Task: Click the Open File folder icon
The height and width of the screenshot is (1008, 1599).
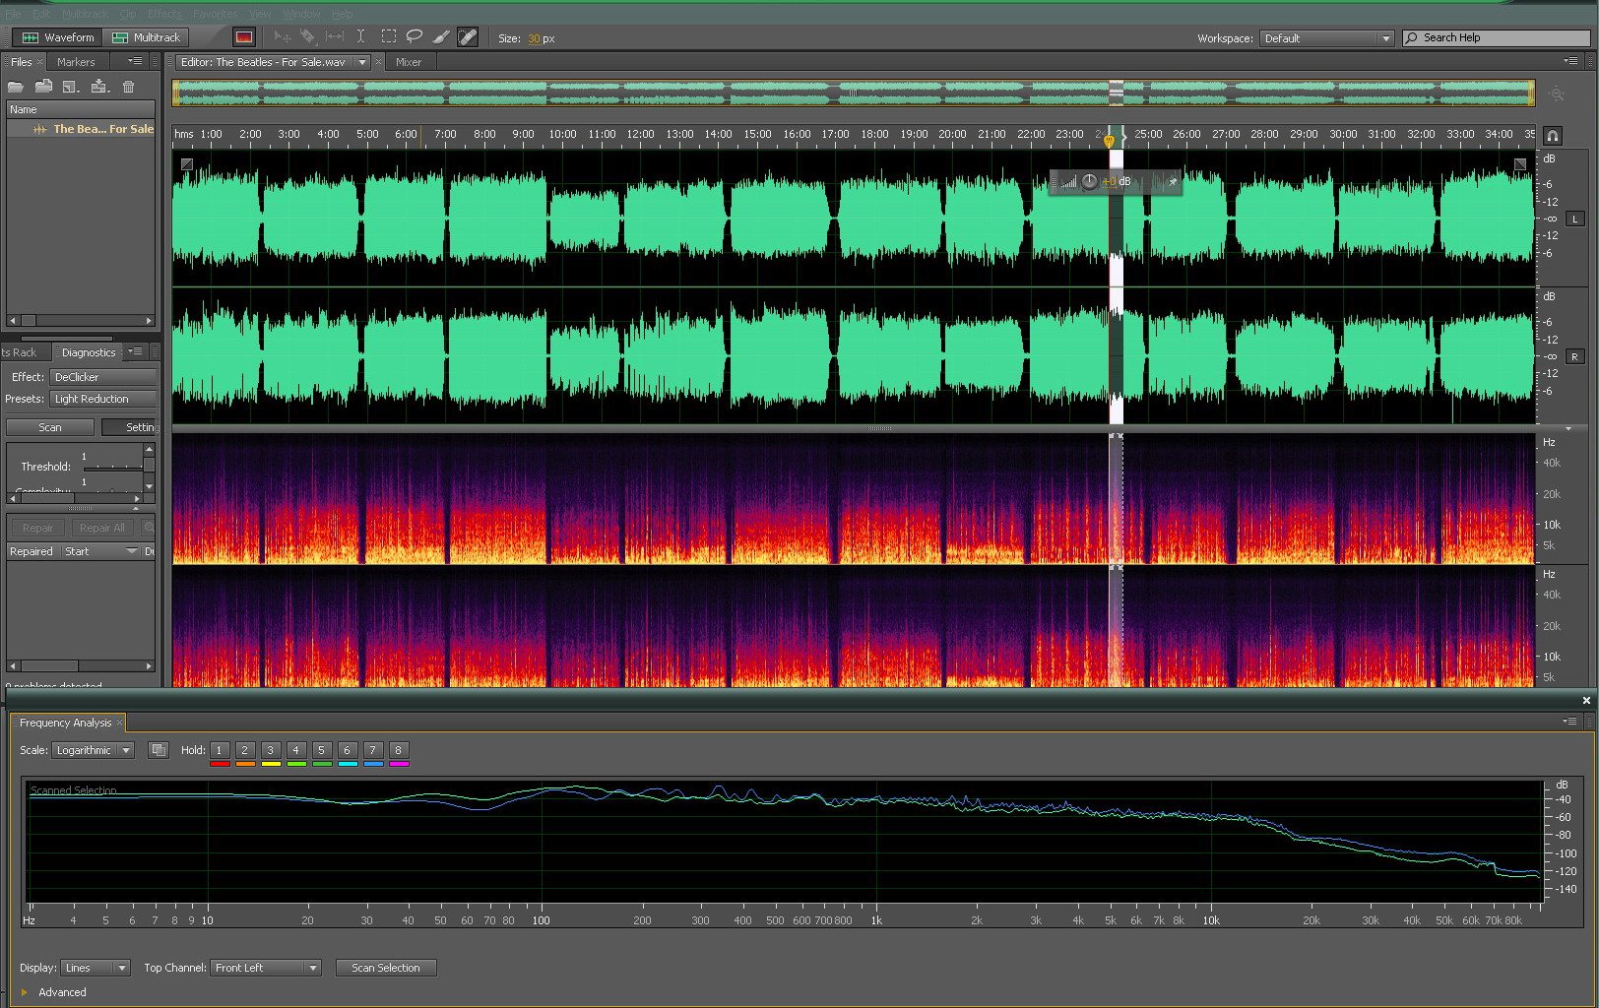Action: (x=17, y=87)
